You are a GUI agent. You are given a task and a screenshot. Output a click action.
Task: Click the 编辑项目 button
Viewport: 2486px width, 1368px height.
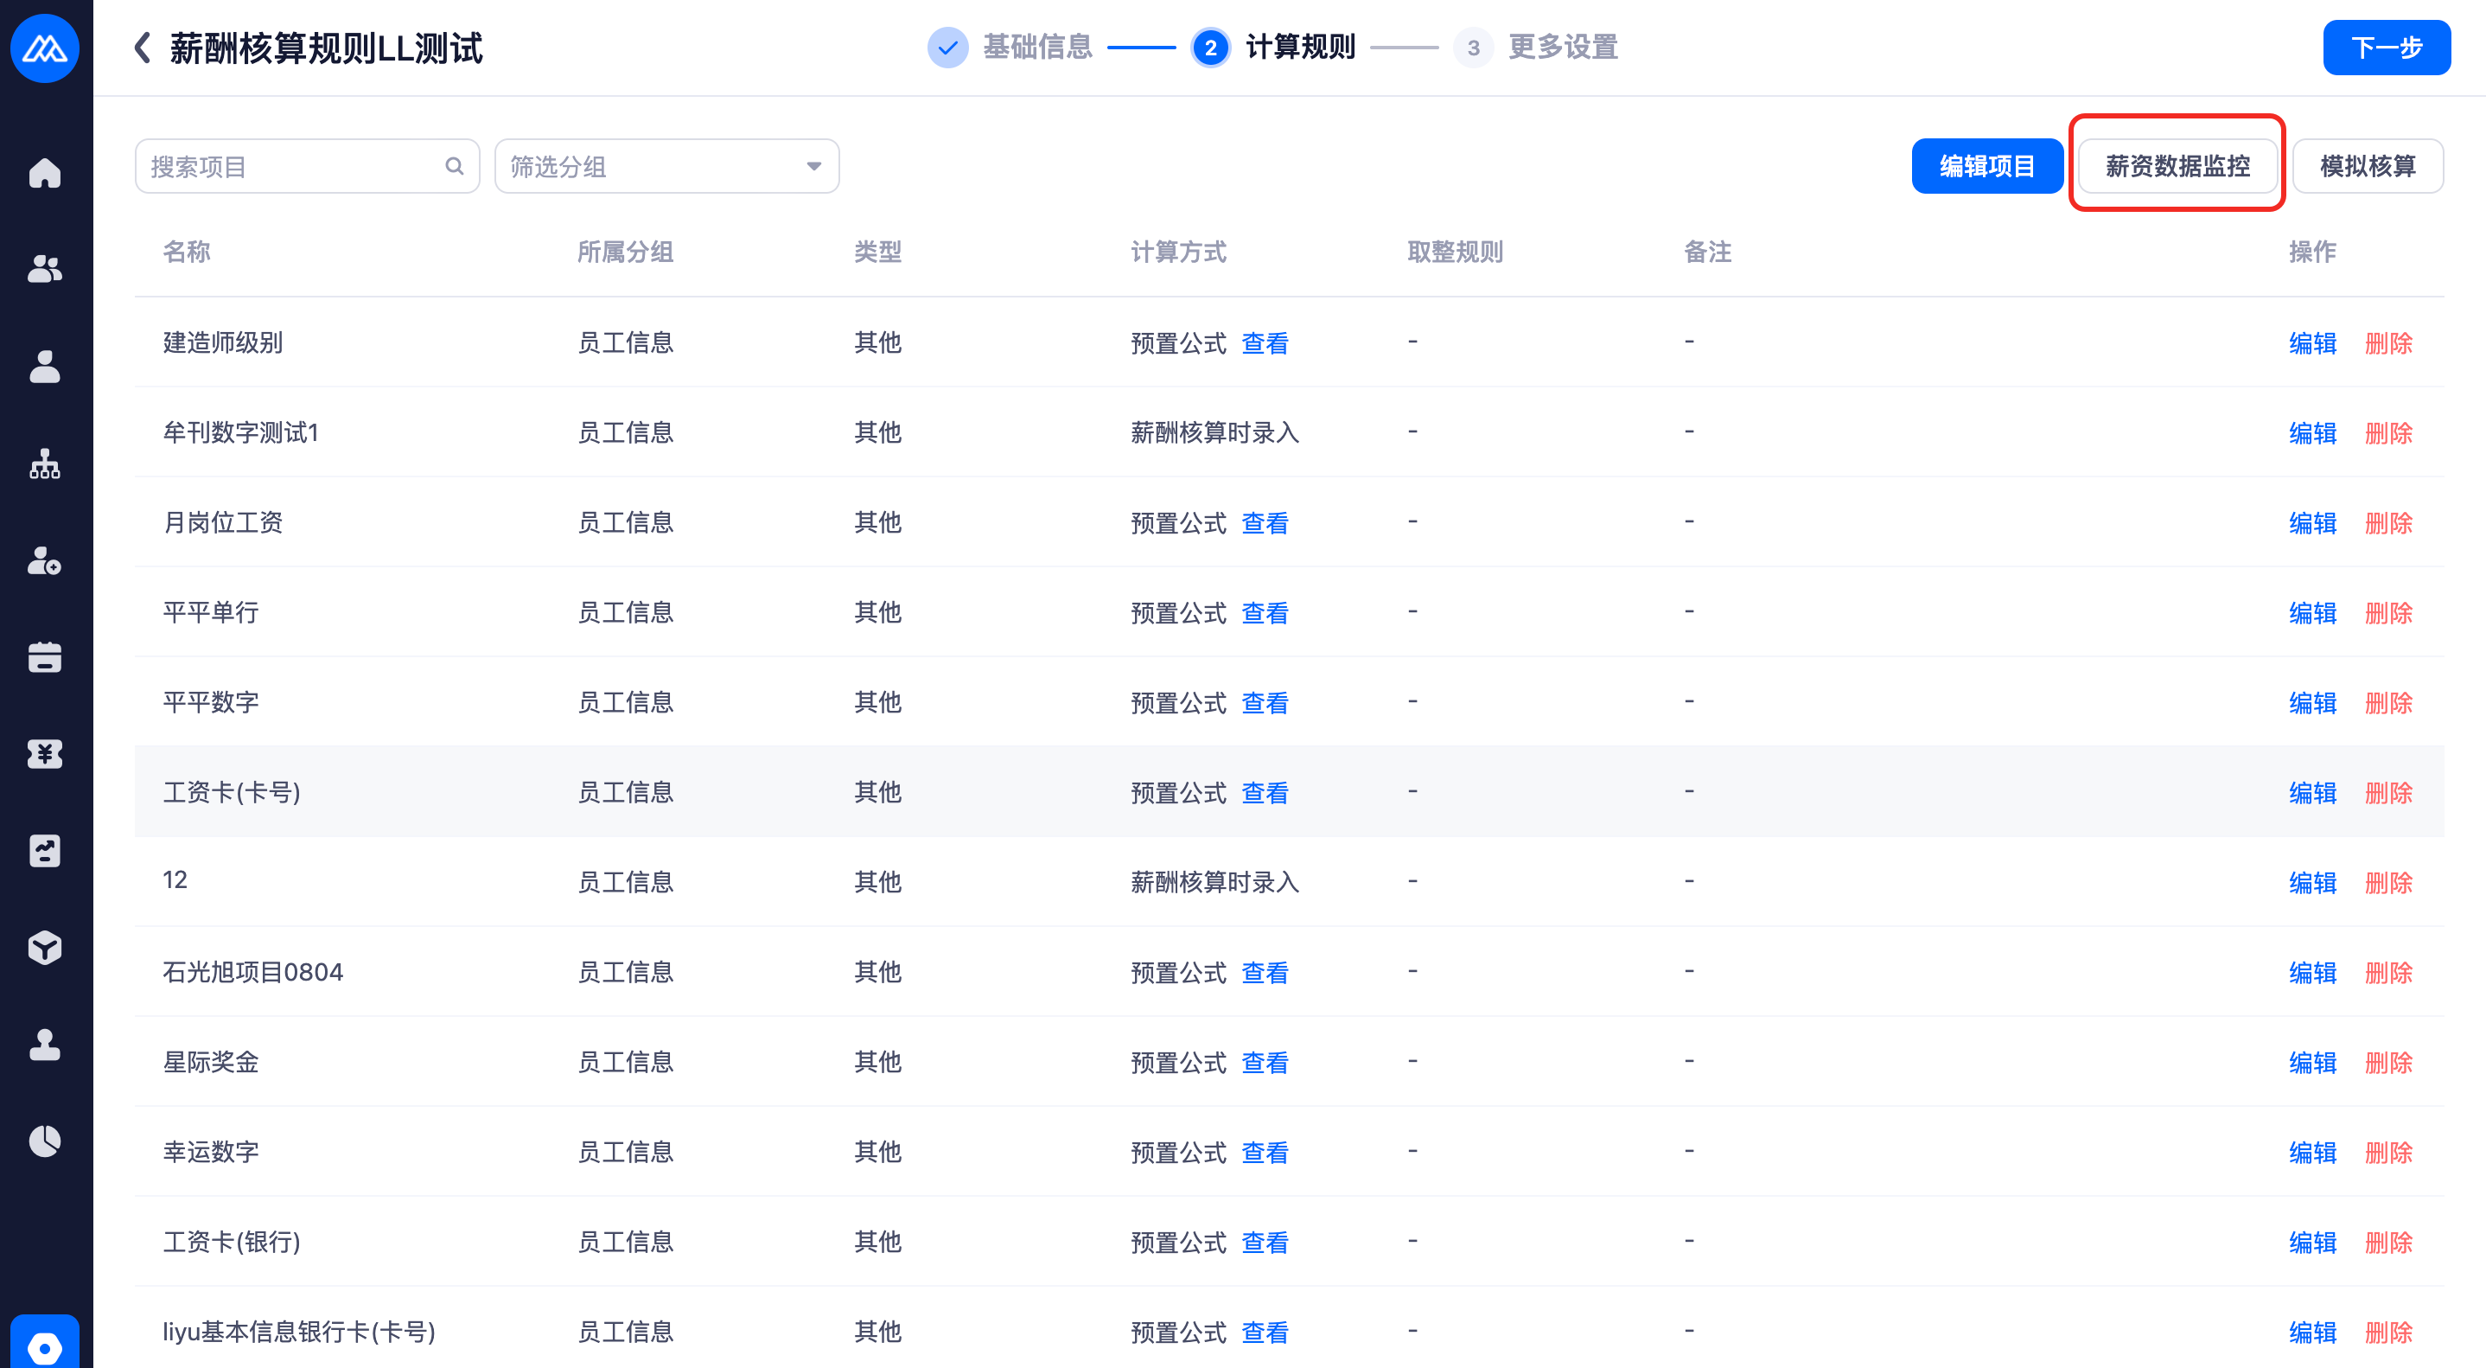[1987, 166]
